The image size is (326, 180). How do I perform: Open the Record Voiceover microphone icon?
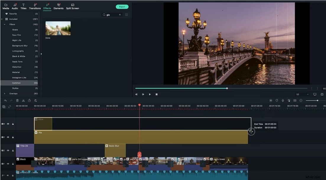pos(283,100)
